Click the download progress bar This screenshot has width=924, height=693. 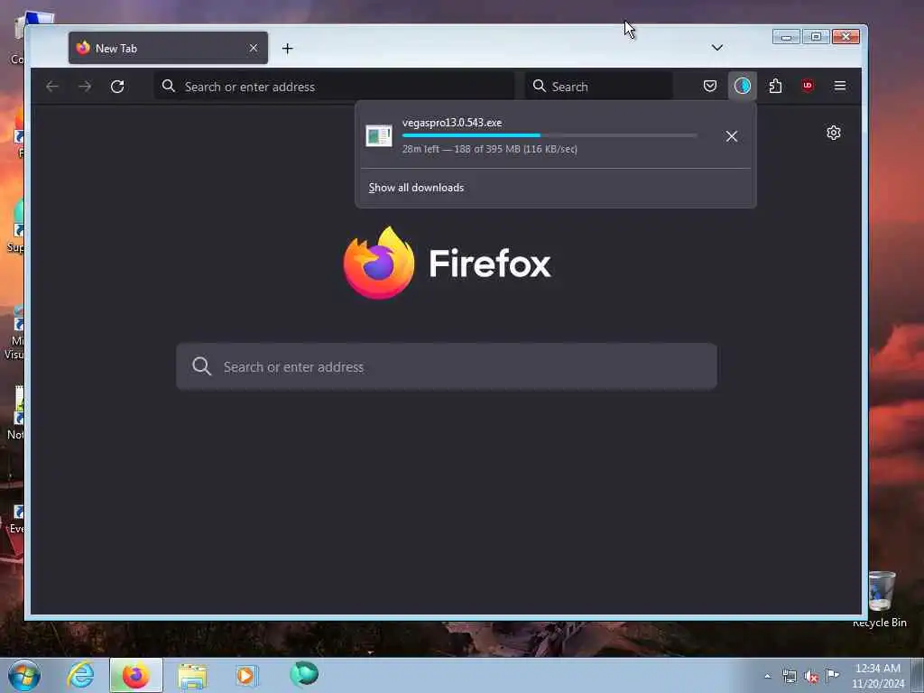(550, 135)
